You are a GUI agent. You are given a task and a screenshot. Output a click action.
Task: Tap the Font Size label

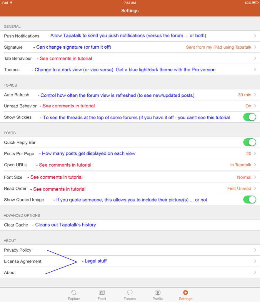[x=13, y=177]
